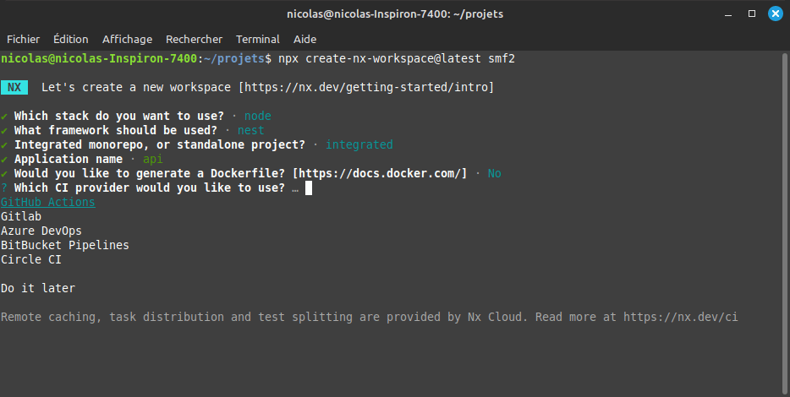Open the Terminal menu
This screenshot has height=397, width=790.
pos(257,39)
